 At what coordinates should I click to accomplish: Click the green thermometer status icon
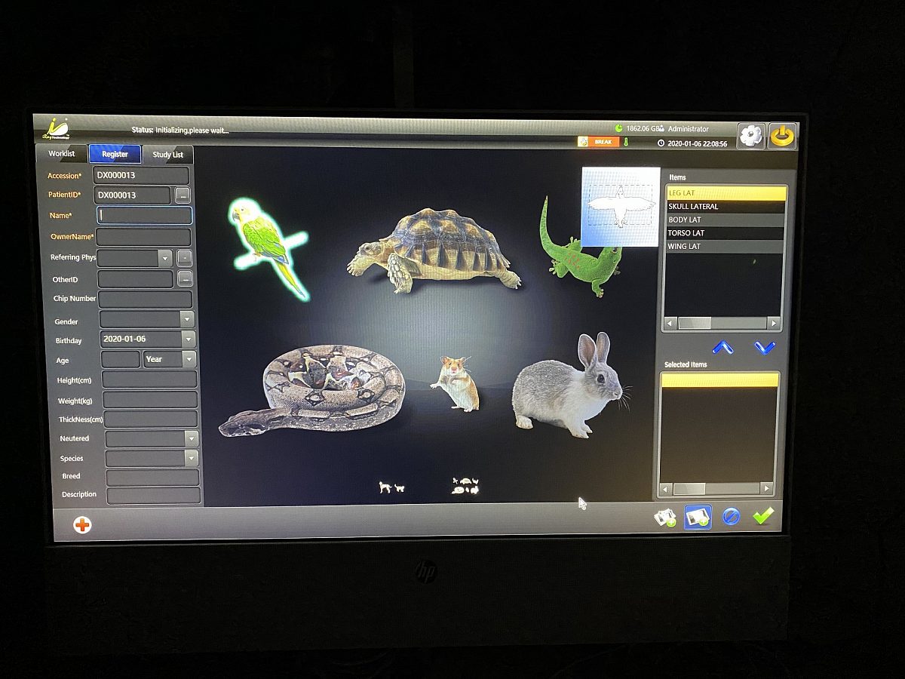coord(626,142)
